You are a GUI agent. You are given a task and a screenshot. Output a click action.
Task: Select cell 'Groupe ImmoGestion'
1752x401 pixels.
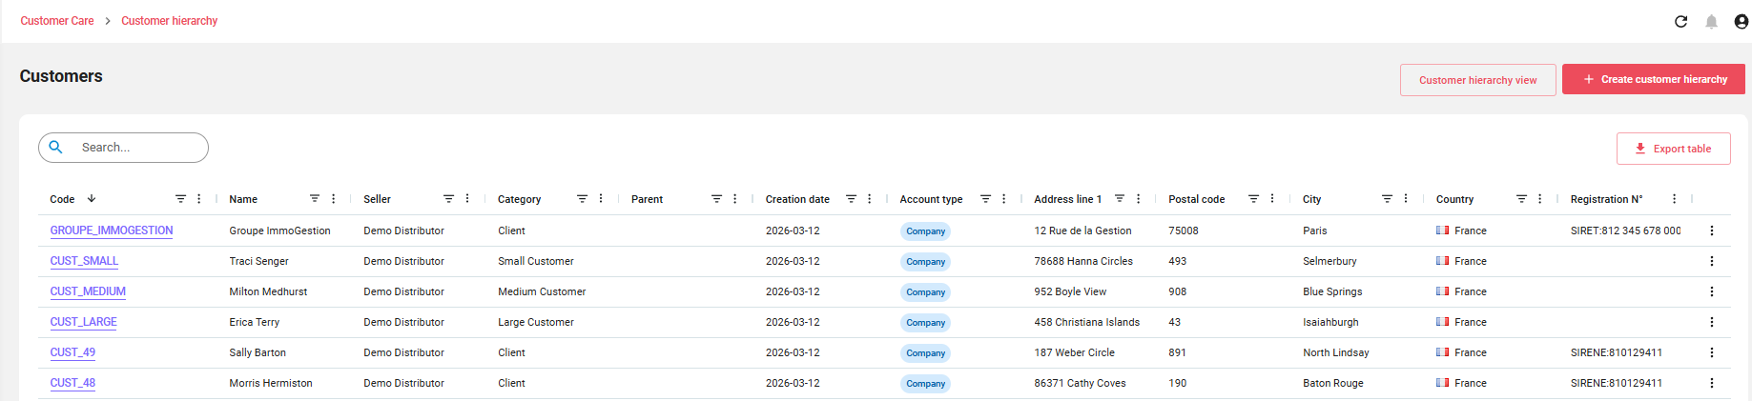pyautogui.click(x=279, y=231)
